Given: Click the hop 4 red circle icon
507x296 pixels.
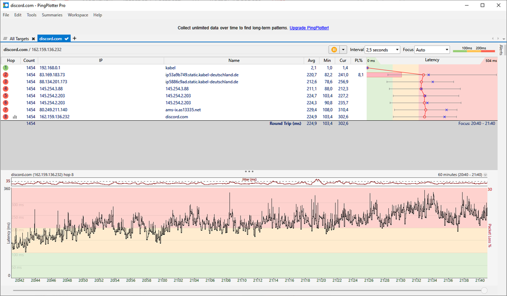Looking at the screenshot, I should [x=6, y=89].
